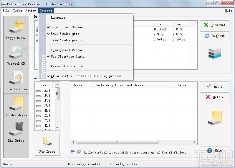Select drive letter [I:] in list
Viewport: 235px width, 168px height.
(x=47, y=115)
